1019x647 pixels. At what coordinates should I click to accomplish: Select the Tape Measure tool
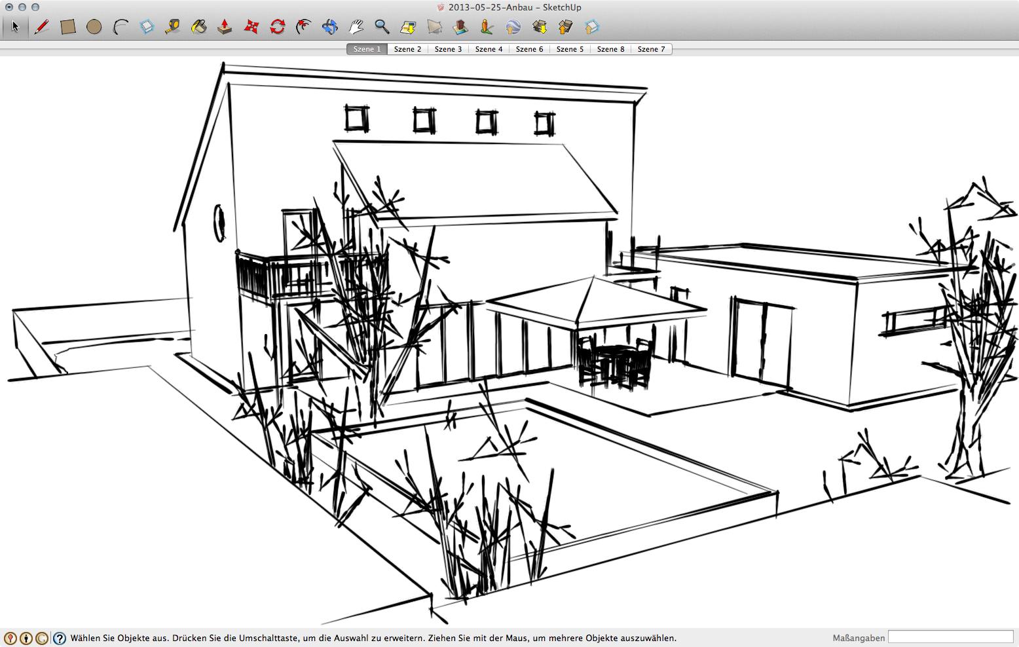click(x=173, y=27)
